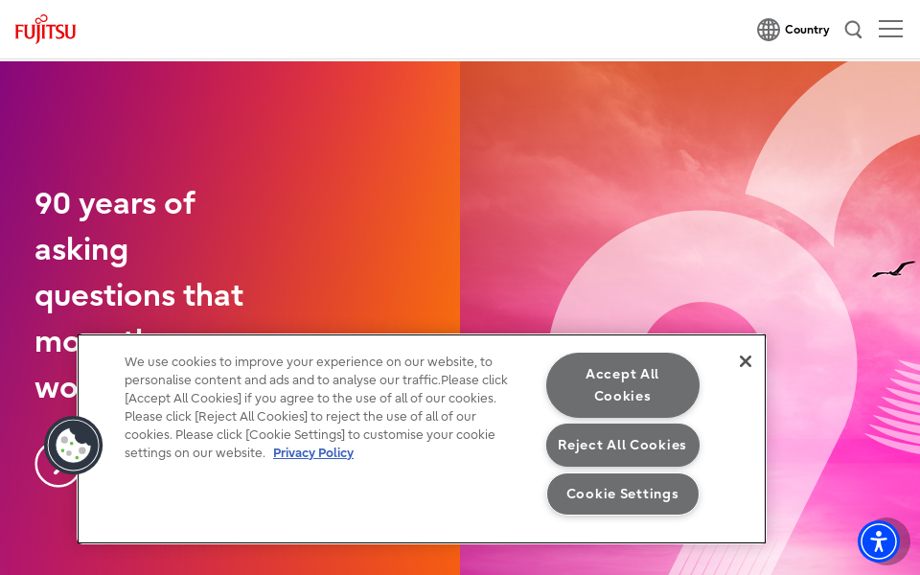Open the search magnifier icon
Screen dimensions: 920x575
[853, 30]
